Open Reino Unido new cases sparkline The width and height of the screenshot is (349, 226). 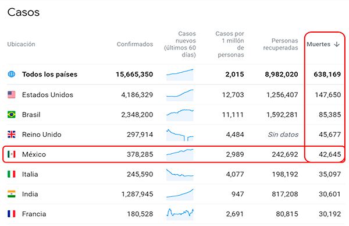click(x=180, y=135)
